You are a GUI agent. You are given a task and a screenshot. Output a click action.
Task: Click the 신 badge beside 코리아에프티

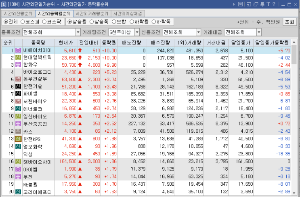click(x=18, y=192)
